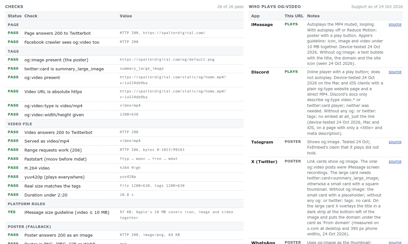
Task: Click the "This URL" column header
Action: (x=294, y=16)
